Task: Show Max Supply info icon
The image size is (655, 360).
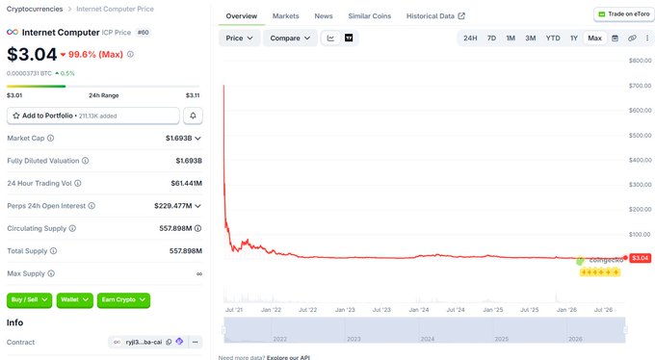Action: pos(51,273)
